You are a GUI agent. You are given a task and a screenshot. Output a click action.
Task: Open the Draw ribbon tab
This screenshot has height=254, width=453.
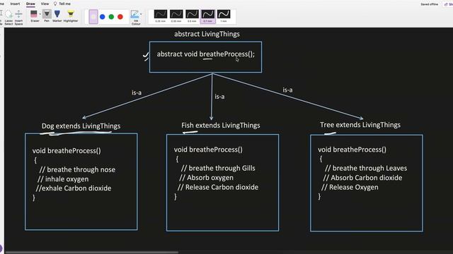click(30, 4)
